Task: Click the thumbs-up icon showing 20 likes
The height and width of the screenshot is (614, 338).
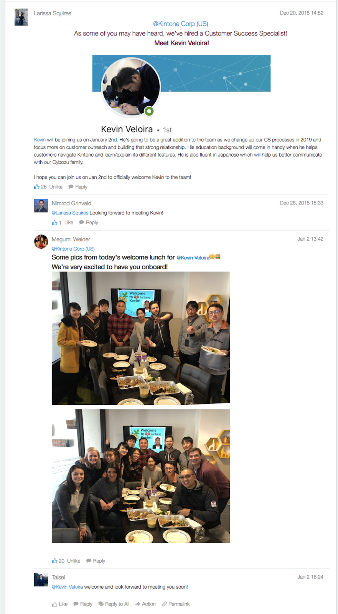Action: [54, 561]
